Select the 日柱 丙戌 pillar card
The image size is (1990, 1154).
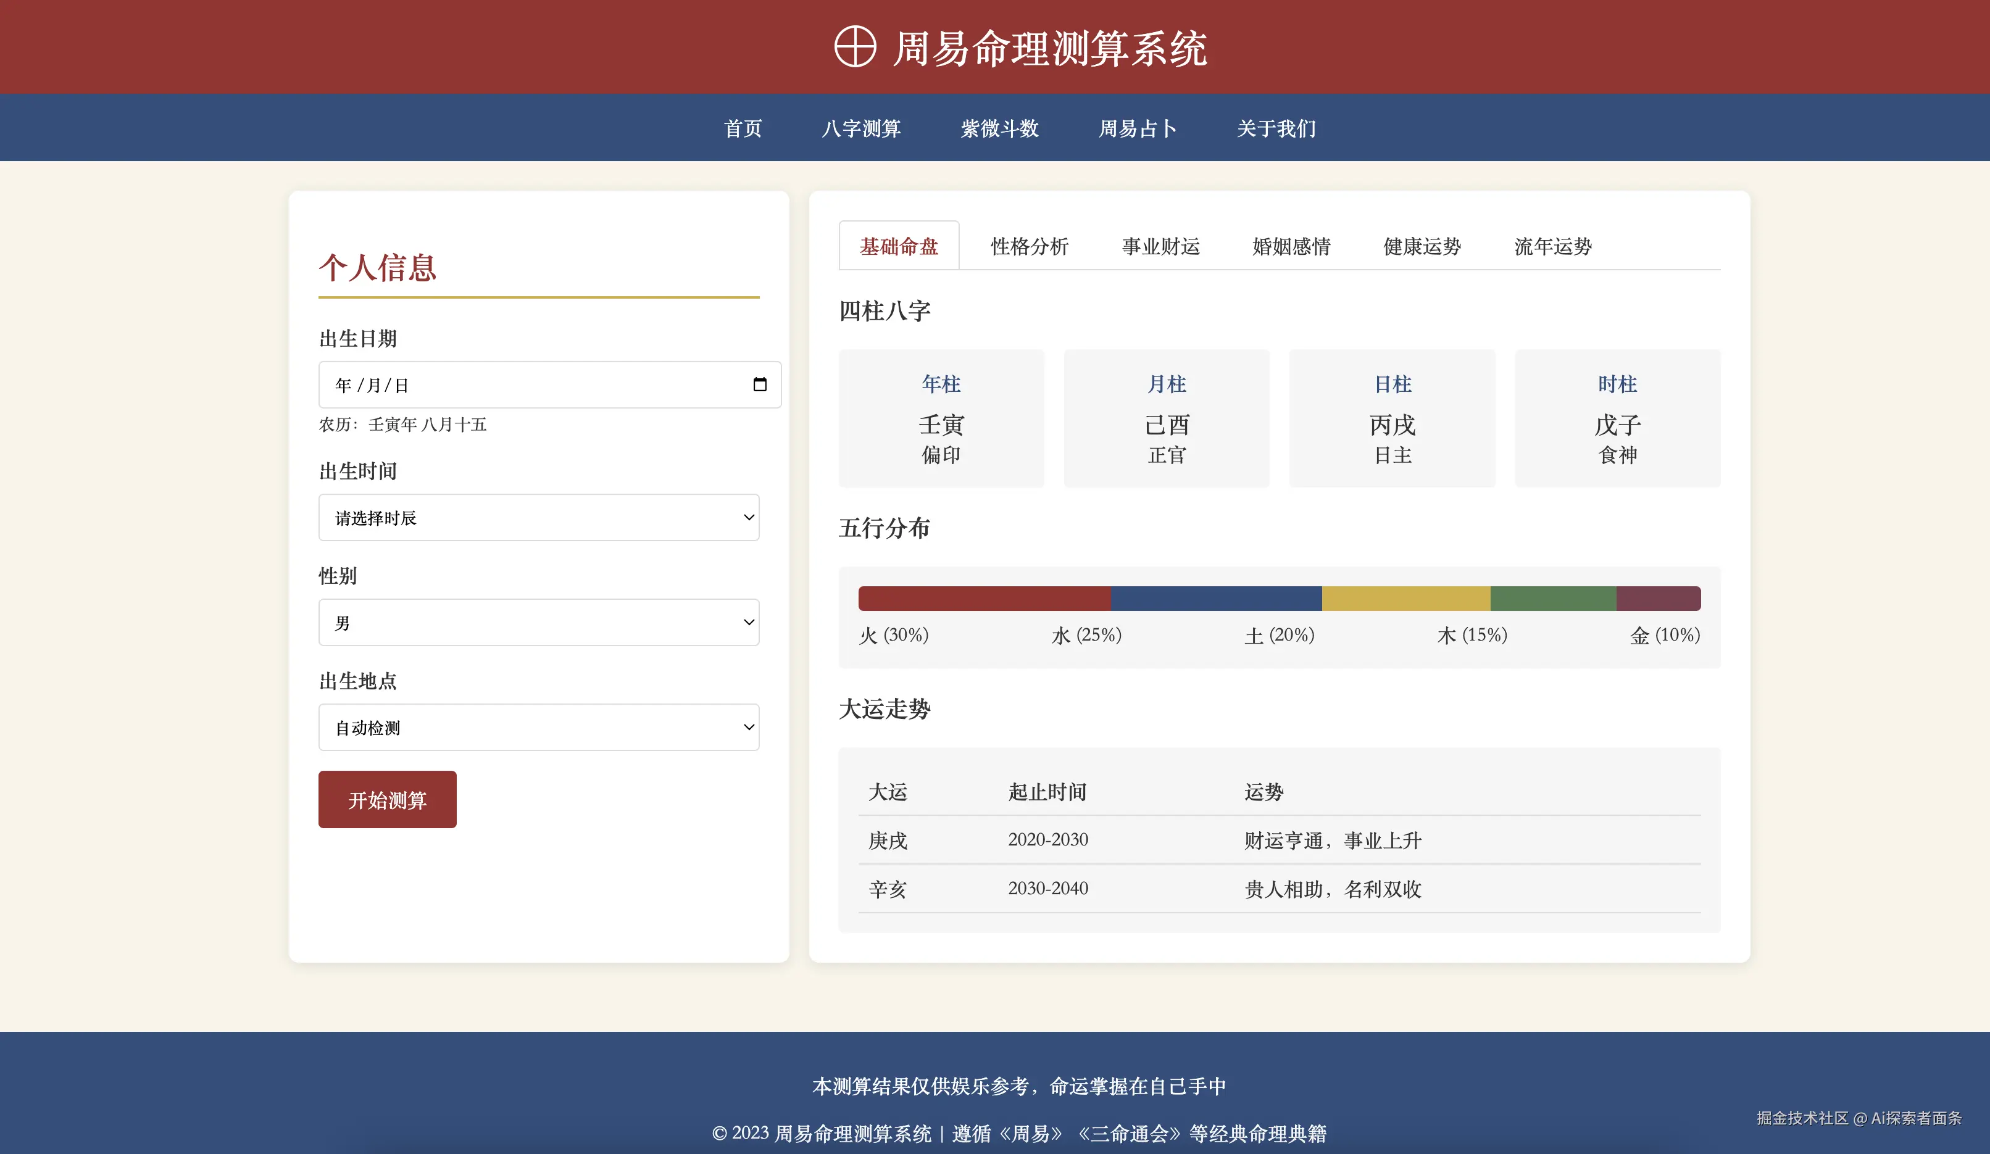click(1391, 418)
